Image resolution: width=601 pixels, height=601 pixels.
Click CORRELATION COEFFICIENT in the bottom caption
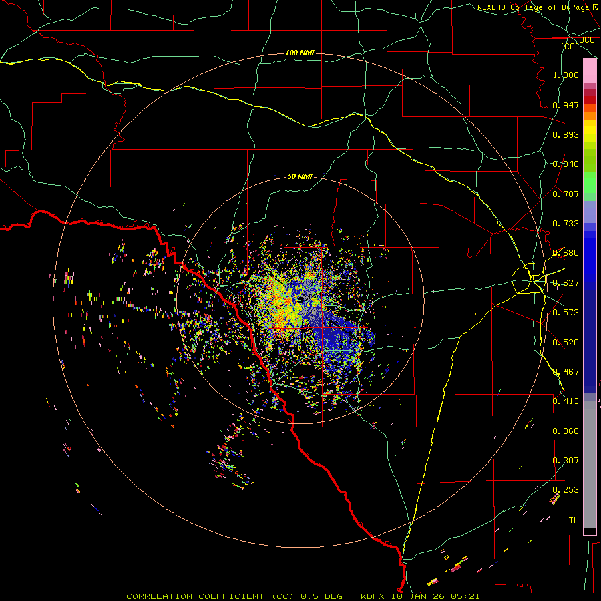[195, 596]
